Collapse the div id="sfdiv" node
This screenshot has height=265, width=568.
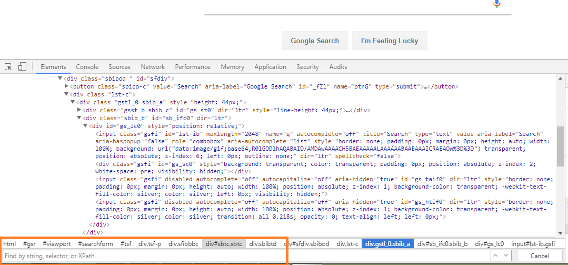pyautogui.click(x=60, y=78)
